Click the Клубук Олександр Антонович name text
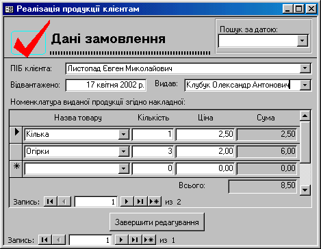Screen dimensions: 321x249 click(237, 85)
